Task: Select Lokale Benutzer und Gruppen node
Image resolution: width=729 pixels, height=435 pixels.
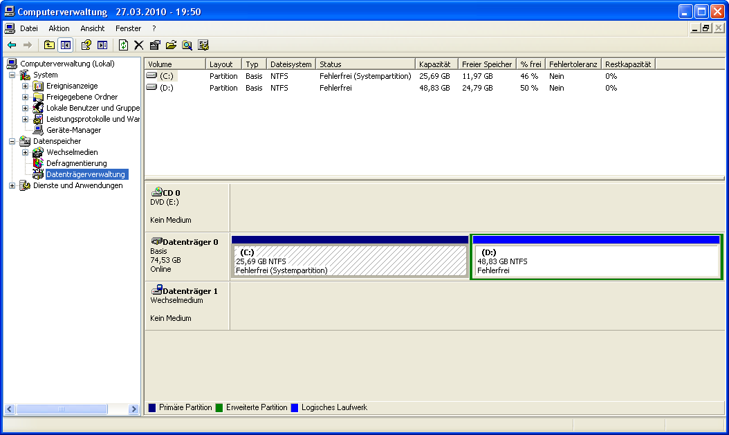Action: tap(93, 109)
